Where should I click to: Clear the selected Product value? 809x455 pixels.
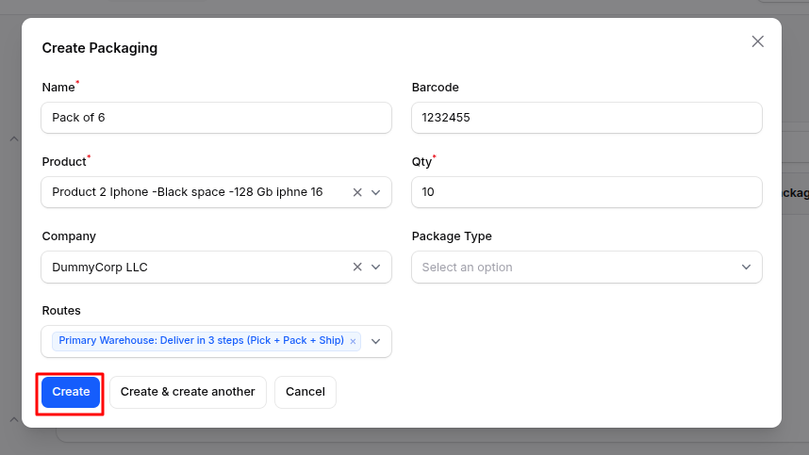(x=357, y=192)
